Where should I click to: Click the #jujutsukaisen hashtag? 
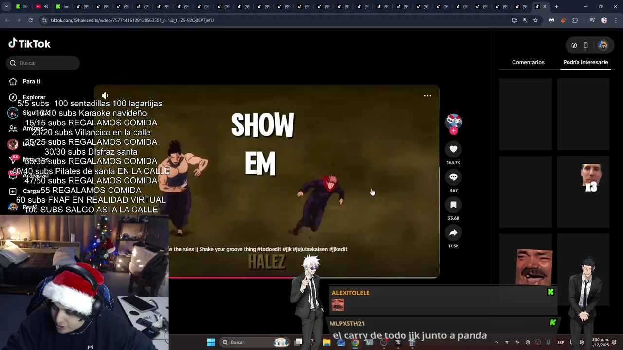click(310, 249)
